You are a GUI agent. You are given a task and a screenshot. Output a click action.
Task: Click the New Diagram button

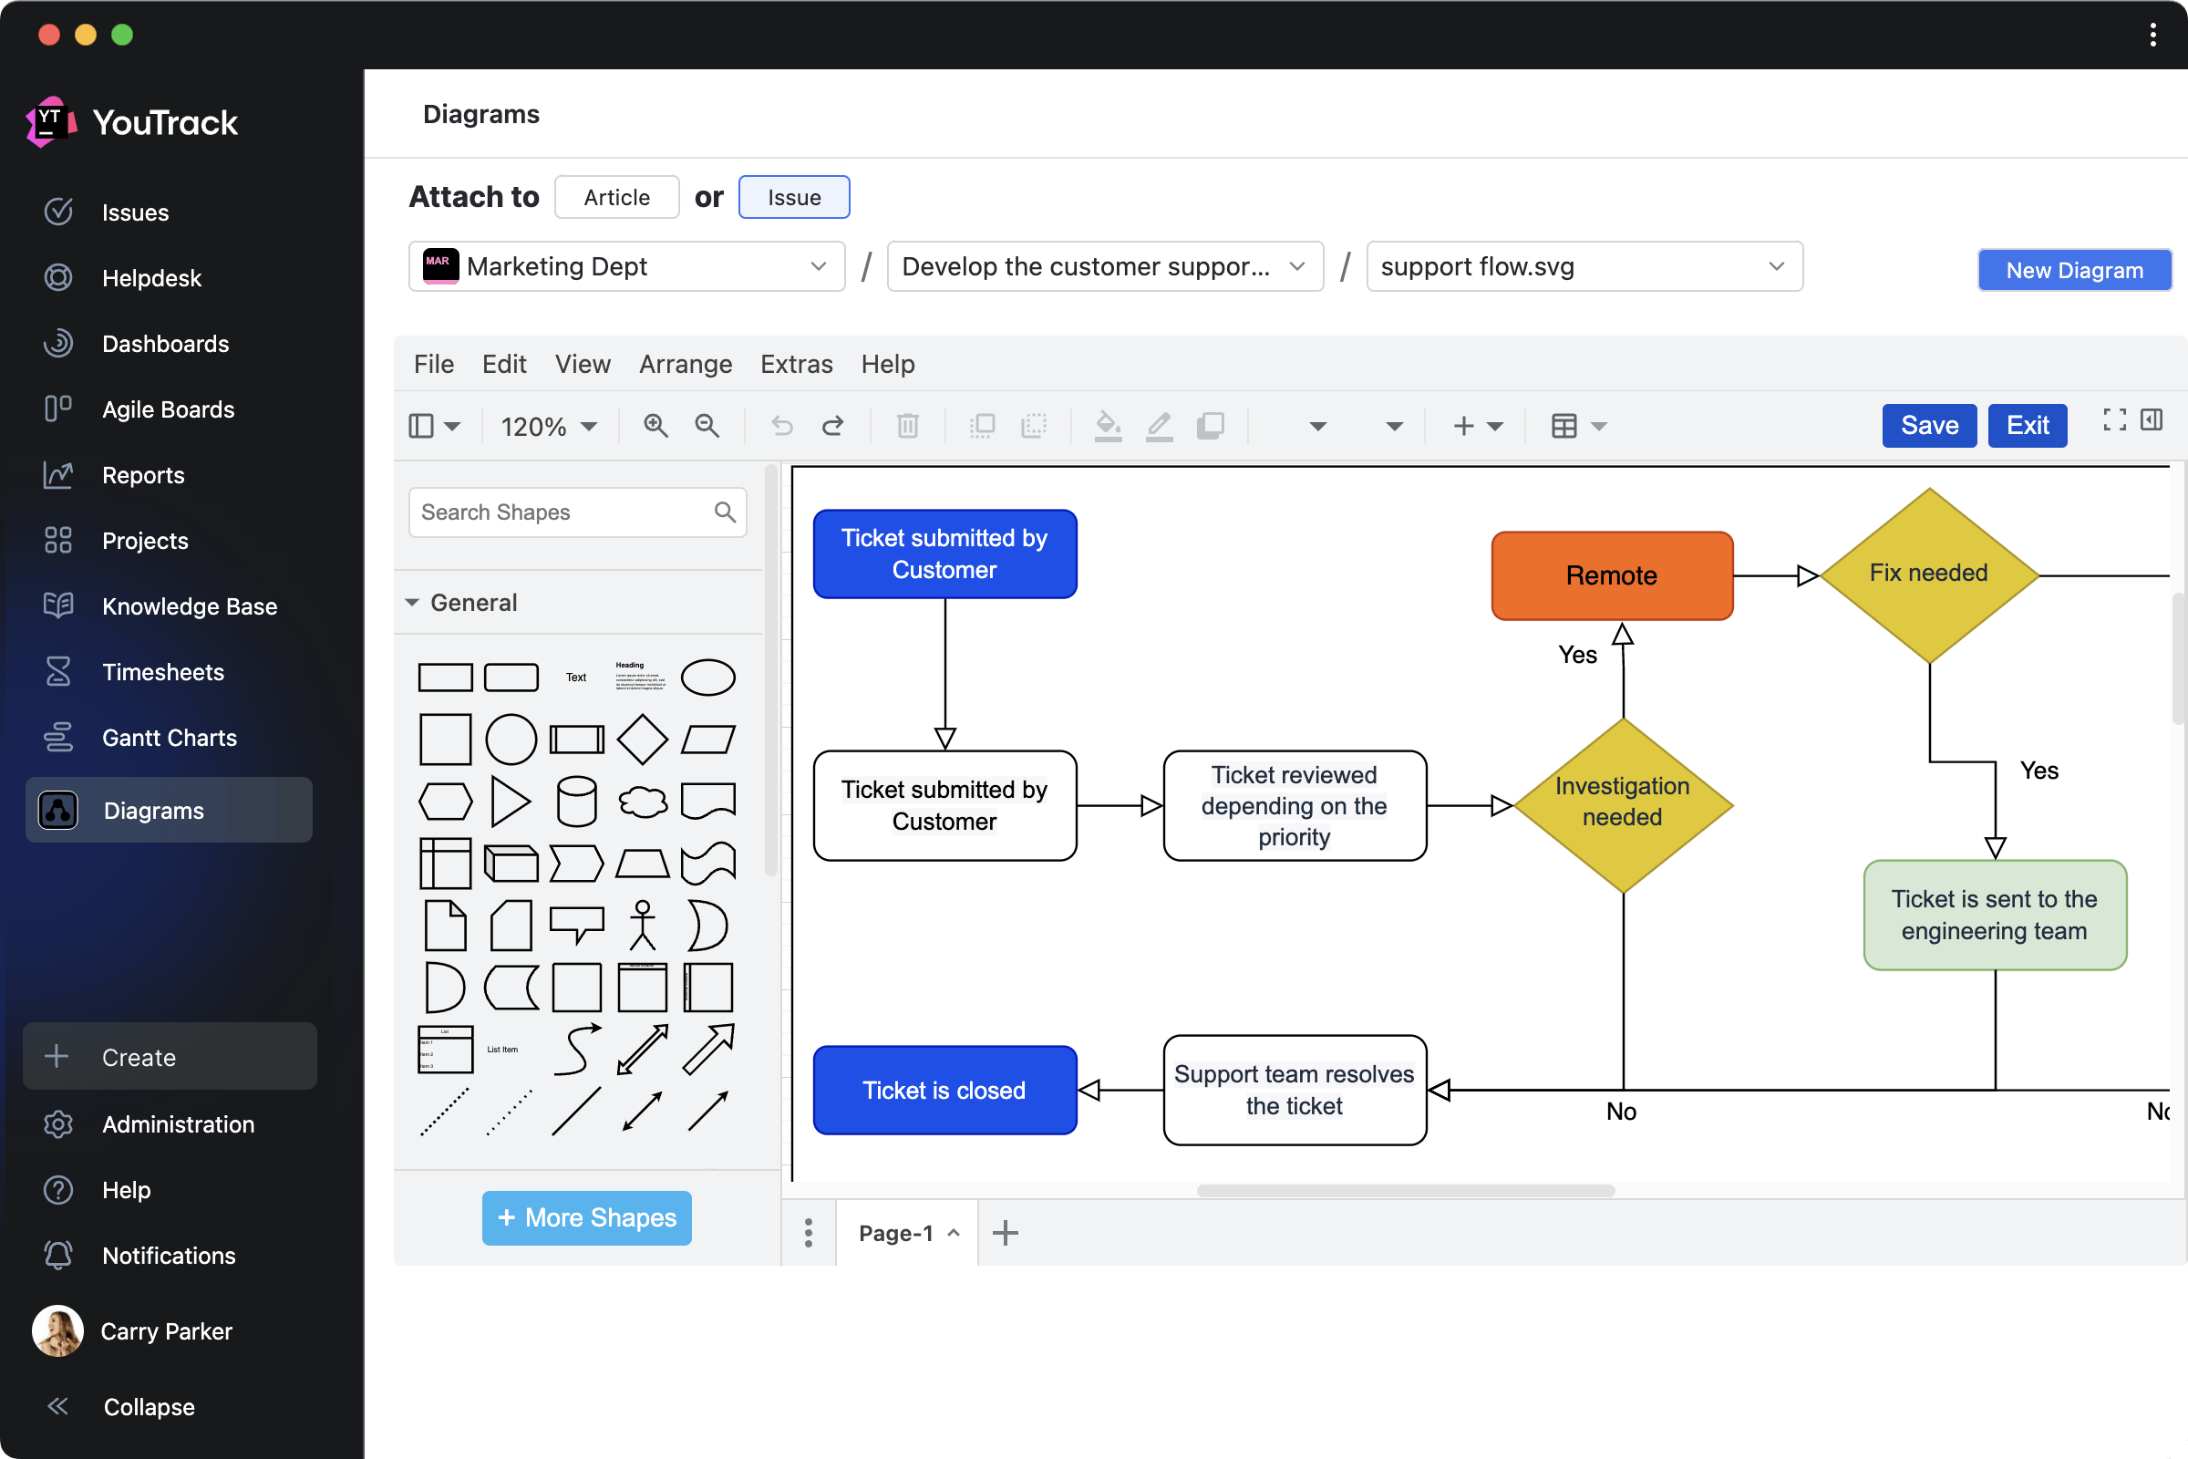[x=2075, y=270]
